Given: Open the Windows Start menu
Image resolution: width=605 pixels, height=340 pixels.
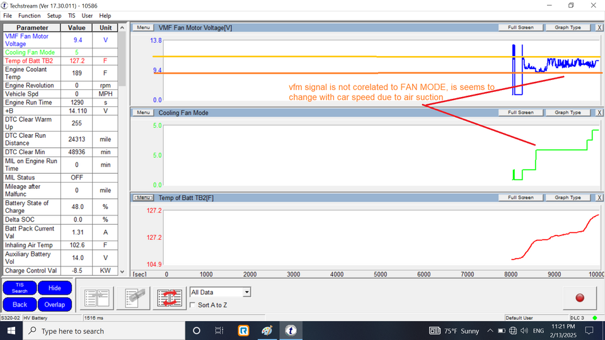Looking at the screenshot, I should click(x=11, y=331).
